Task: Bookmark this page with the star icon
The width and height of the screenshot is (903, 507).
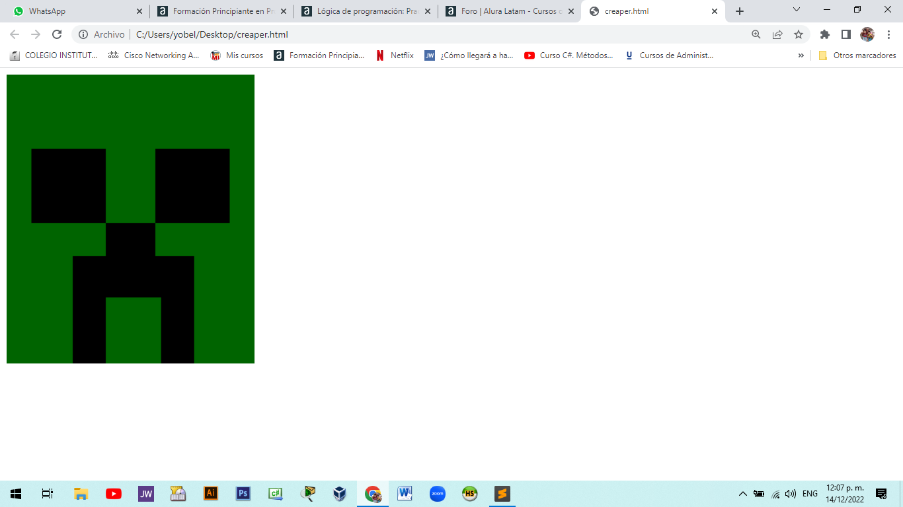Action: click(x=799, y=34)
